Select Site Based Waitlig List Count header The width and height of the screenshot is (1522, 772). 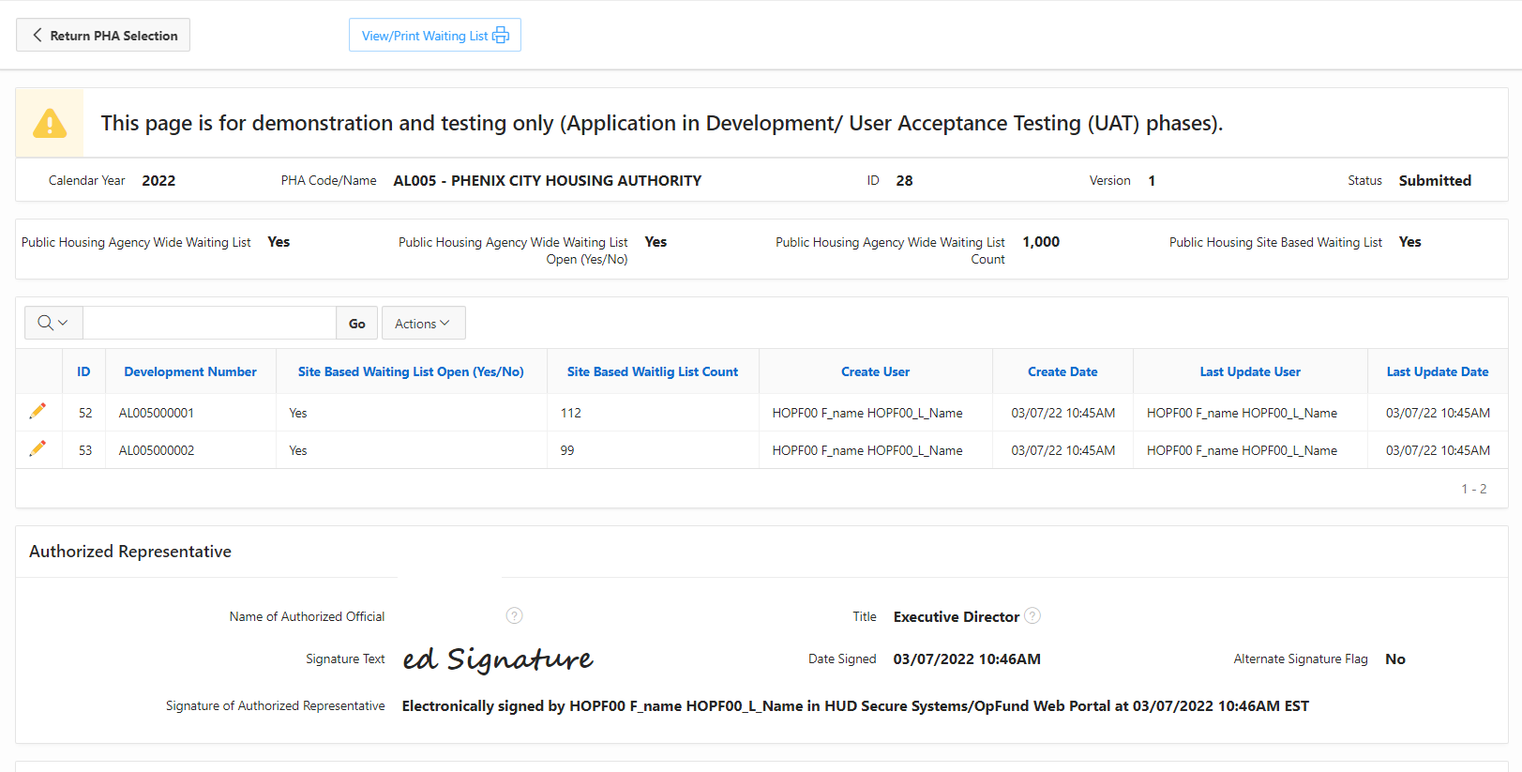(653, 371)
